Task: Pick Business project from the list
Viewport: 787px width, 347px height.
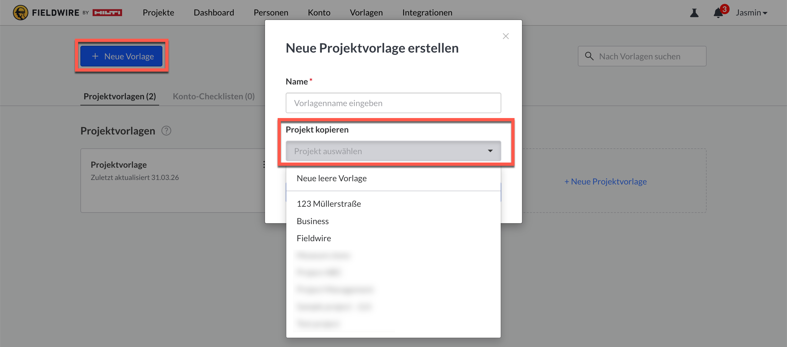Action: click(x=312, y=221)
